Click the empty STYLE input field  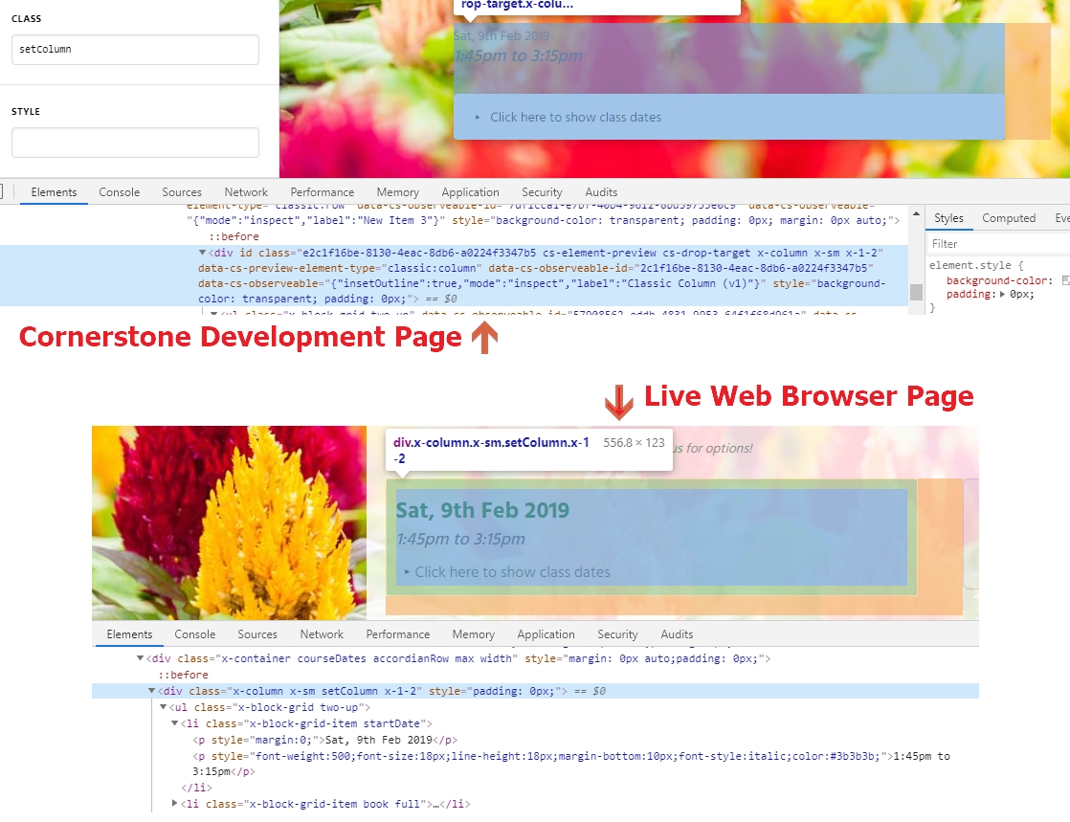click(x=135, y=143)
